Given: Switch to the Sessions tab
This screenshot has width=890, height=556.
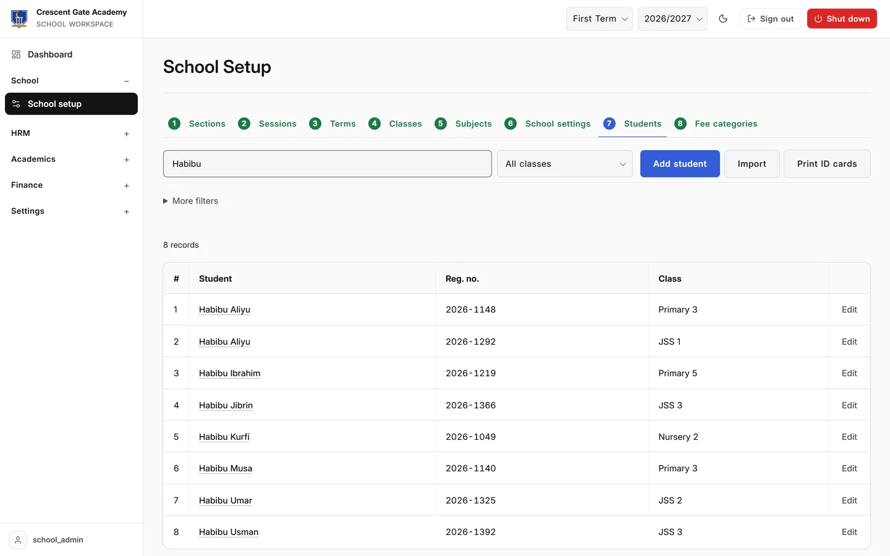Looking at the screenshot, I should (267, 124).
